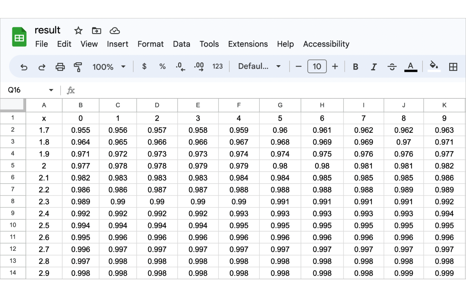Select cell G2 with 0.96
The image size is (466, 305).
click(280, 130)
